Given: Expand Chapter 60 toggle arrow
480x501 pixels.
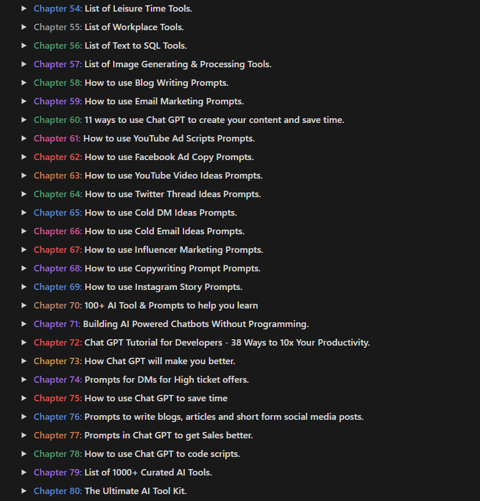Looking at the screenshot, I should point(24,120).
